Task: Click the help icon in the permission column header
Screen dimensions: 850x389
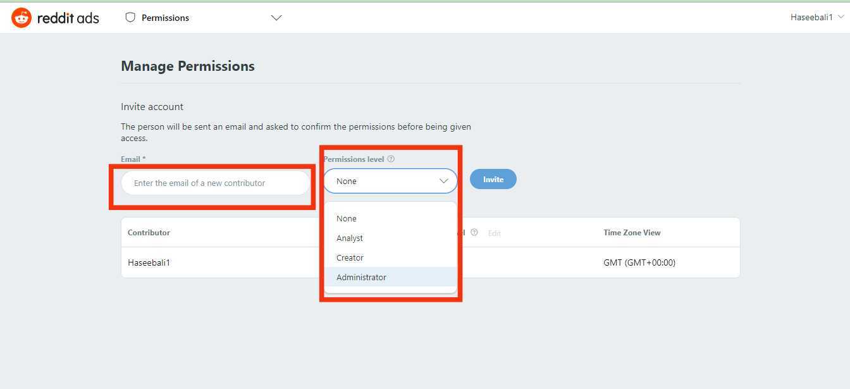Action: [x=474, y=232]
